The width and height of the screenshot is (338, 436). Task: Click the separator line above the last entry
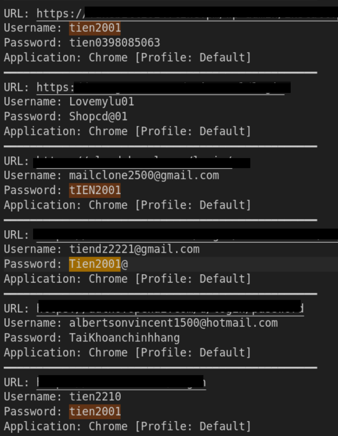click(160, 368)
